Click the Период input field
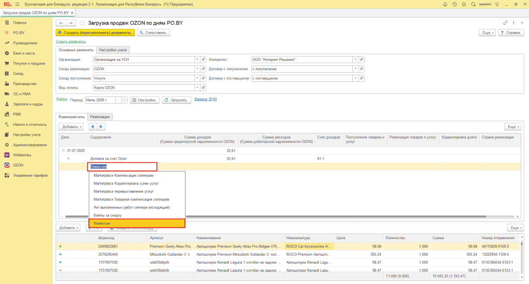 pyautogui.click(x=101, y=100)
